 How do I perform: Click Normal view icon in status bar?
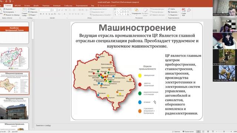pyautogui.click(x=198, y=132)
